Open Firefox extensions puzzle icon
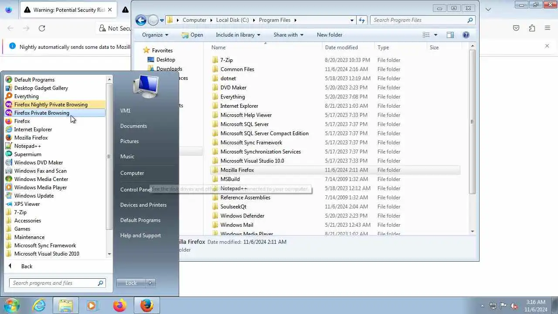This screenshot has width=558, height=314. (532, 28)
